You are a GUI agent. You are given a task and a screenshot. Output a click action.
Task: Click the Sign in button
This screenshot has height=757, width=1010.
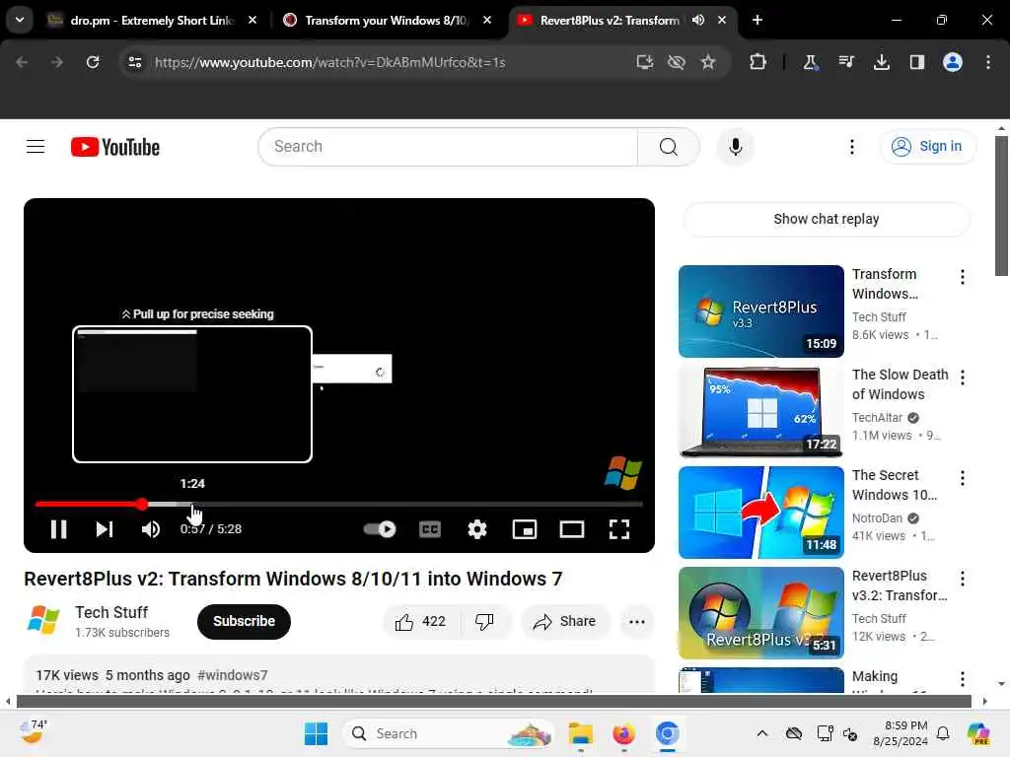click(927, 147)
